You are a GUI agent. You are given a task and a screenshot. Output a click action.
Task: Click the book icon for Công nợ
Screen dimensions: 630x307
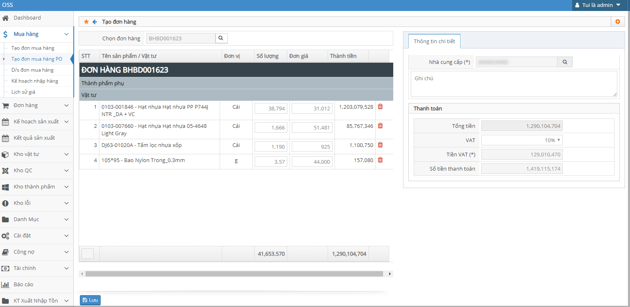5,252
